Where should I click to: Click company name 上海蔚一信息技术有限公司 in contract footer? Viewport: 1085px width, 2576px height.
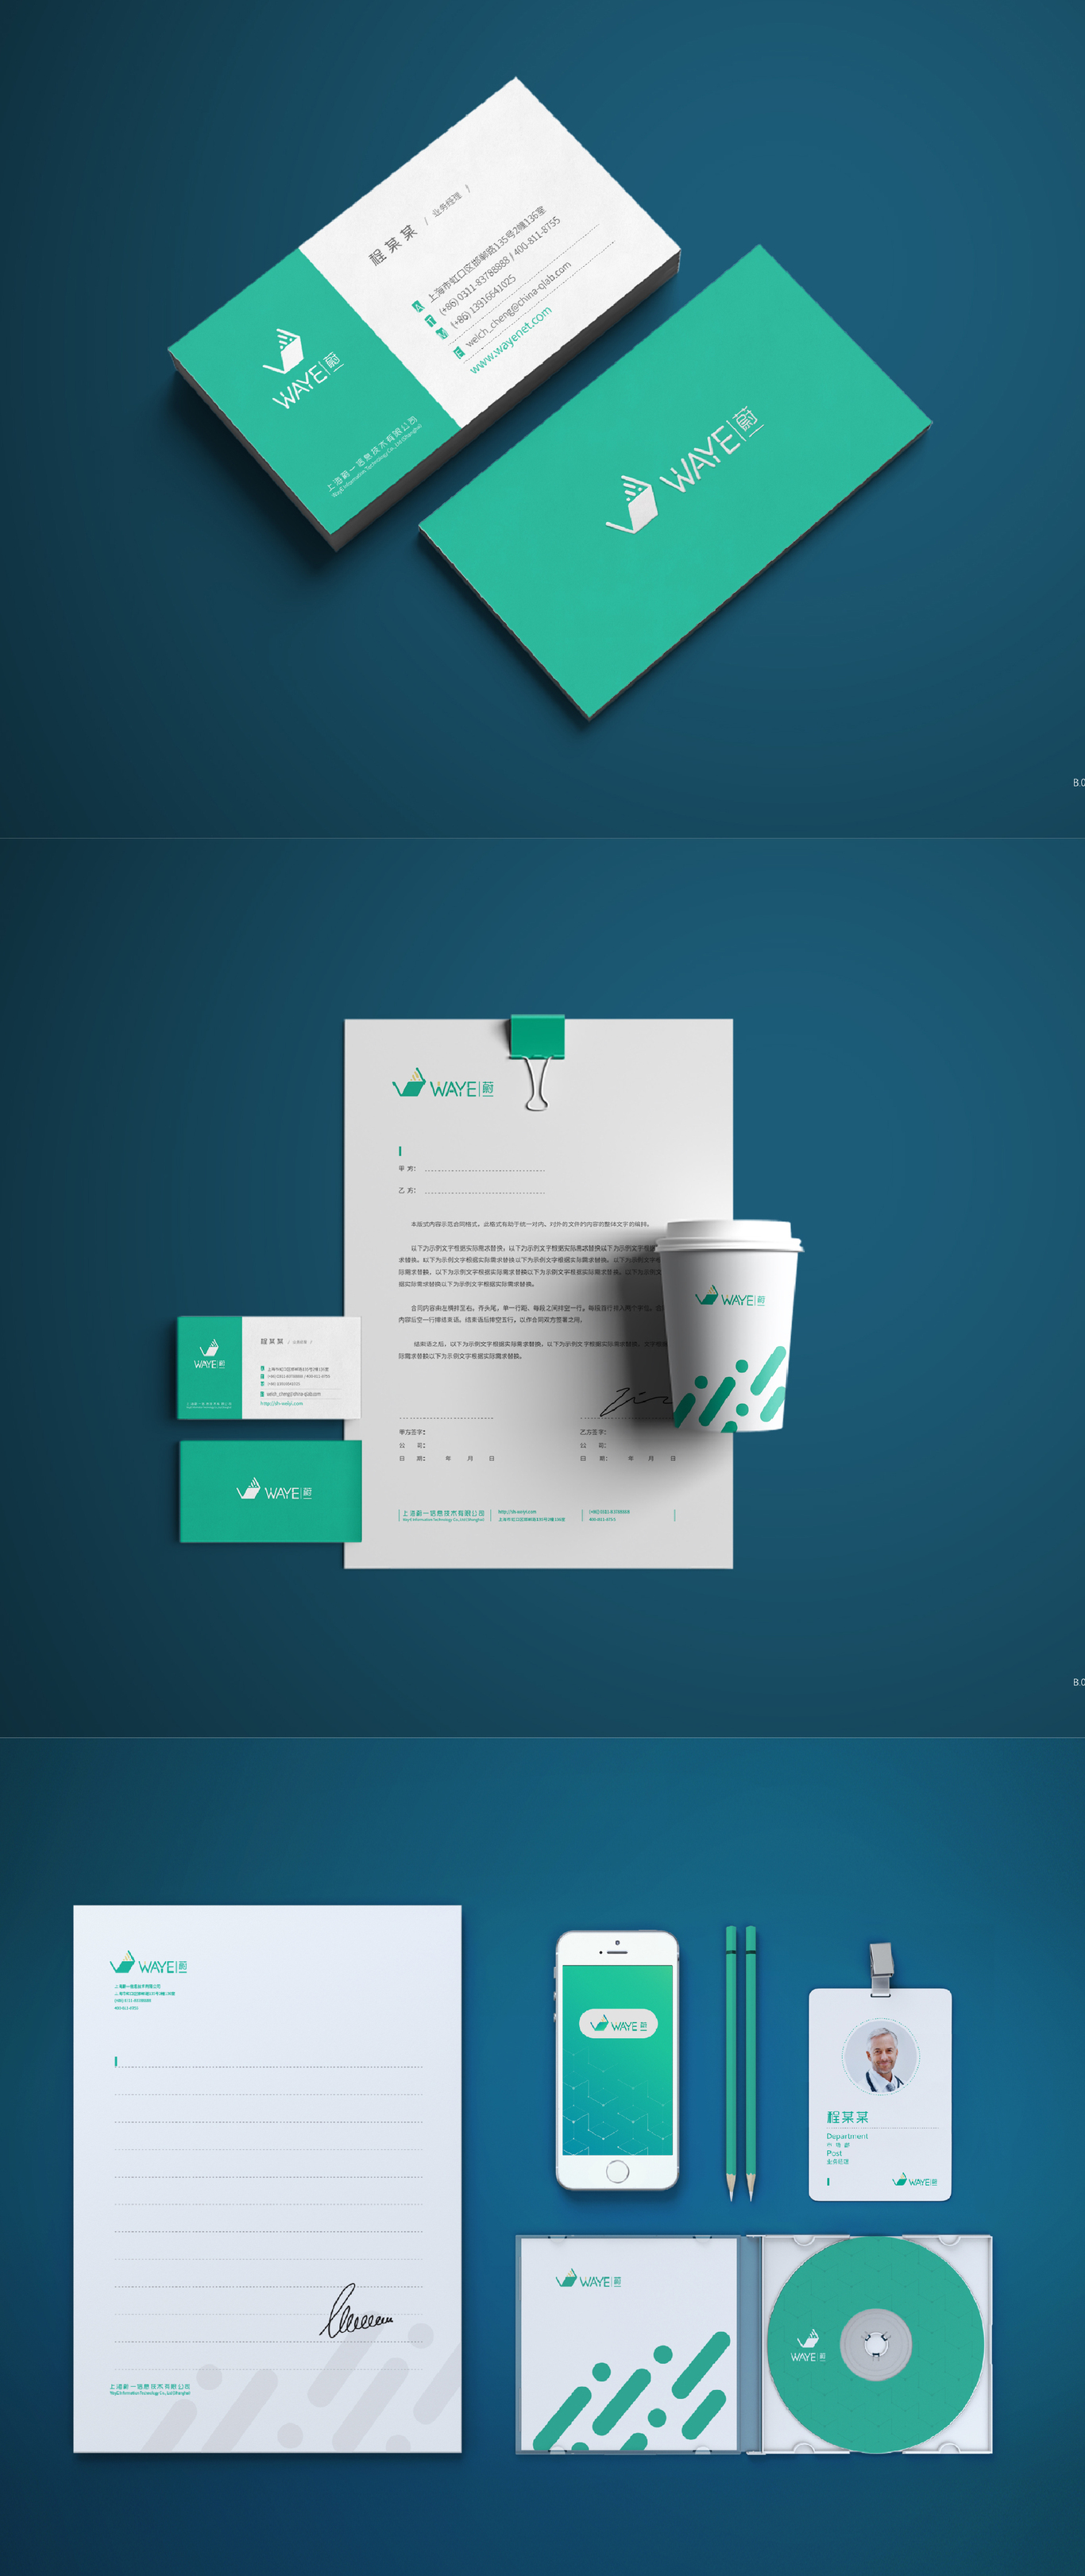444,1513
